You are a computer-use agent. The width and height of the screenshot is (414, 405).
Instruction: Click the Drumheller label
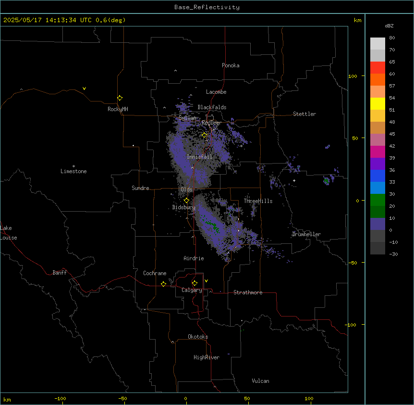pos(306,234)
